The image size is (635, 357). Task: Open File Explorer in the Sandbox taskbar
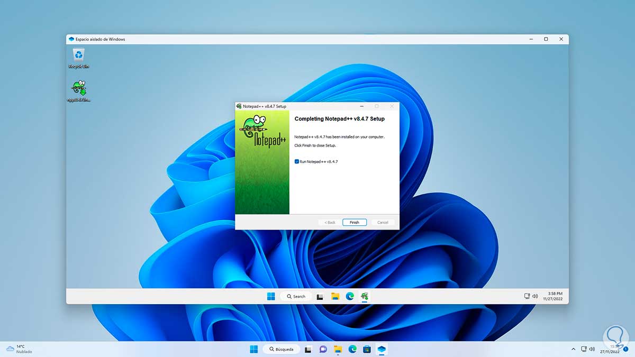(335, 296)
